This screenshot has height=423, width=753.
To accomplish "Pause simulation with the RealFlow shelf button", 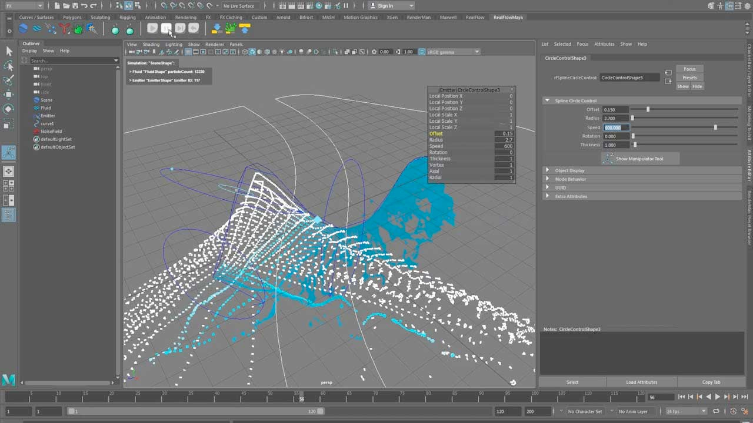I will coord(166,28).
